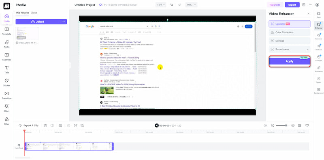Open the 16:9 aspect ratio dropdown
Screen dimensions: 324x160
pyautogui.click(x=161, y=5)
